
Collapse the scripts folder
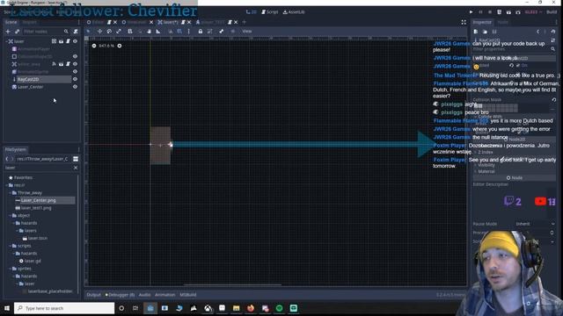10,246
